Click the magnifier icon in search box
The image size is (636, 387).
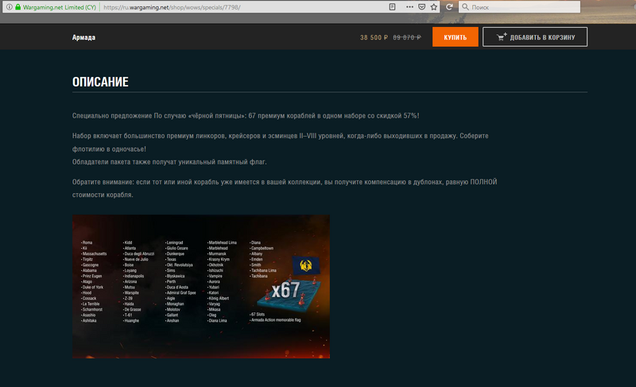tap(465, 7)
